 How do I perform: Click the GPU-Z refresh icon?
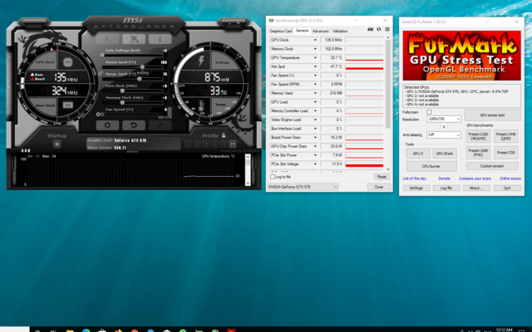click(379, 30)
